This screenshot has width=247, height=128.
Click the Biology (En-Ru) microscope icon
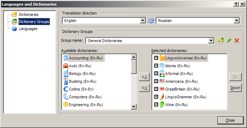[x=66, y=74]
